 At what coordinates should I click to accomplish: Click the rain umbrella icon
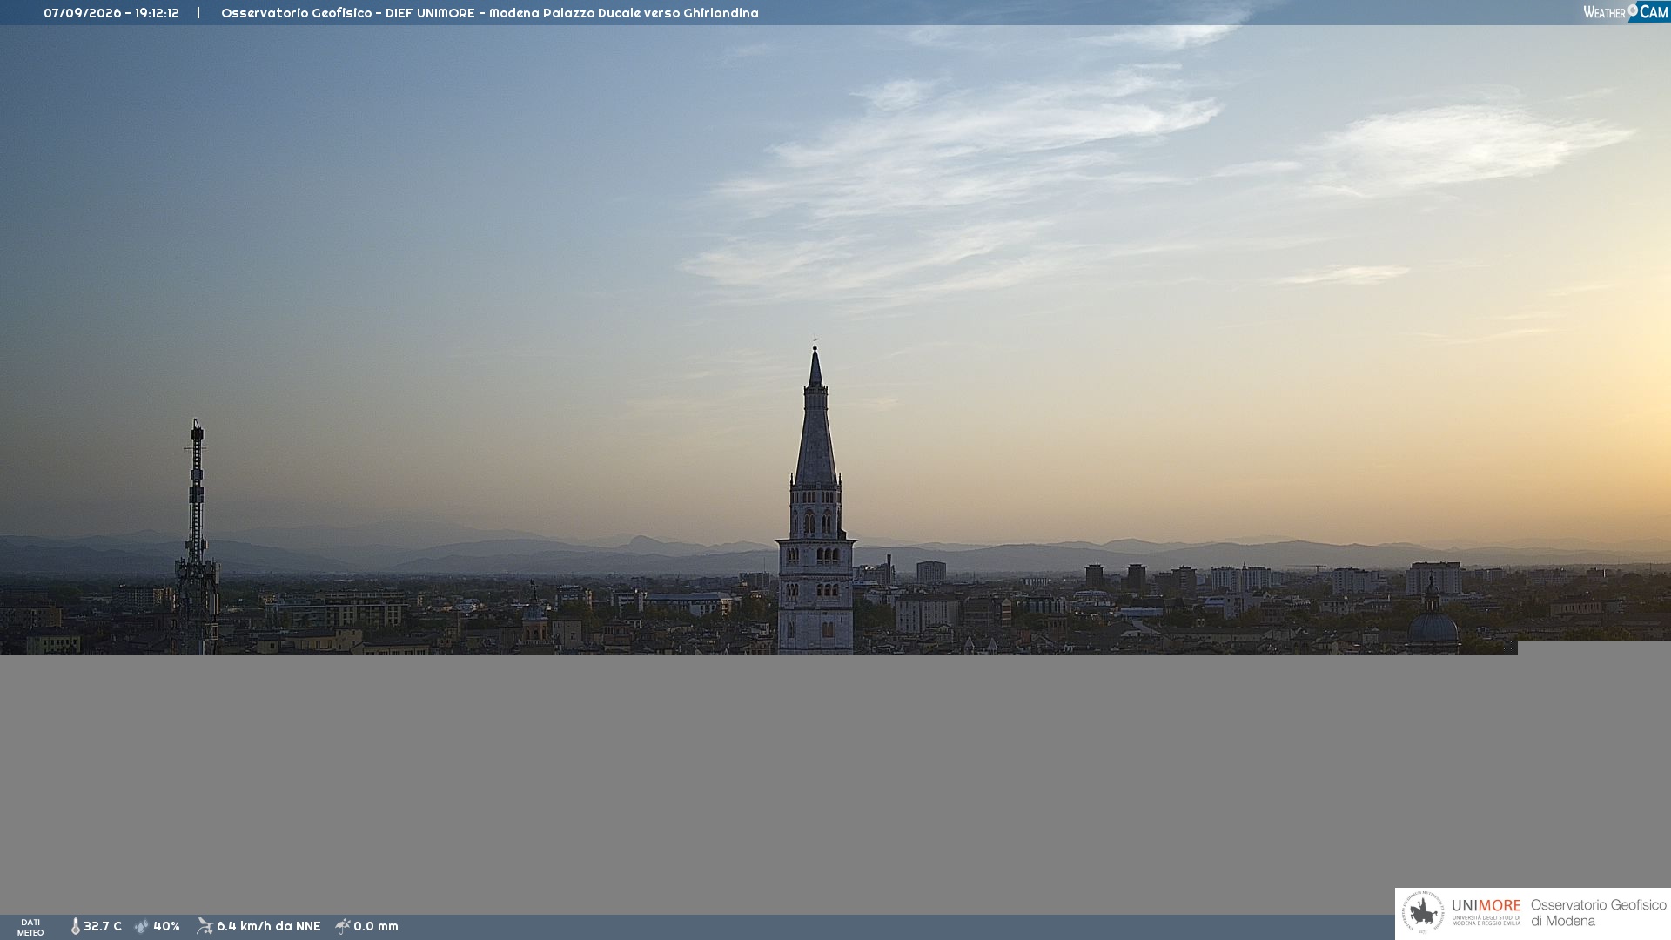pyautogui.click(x=343, y=926)
